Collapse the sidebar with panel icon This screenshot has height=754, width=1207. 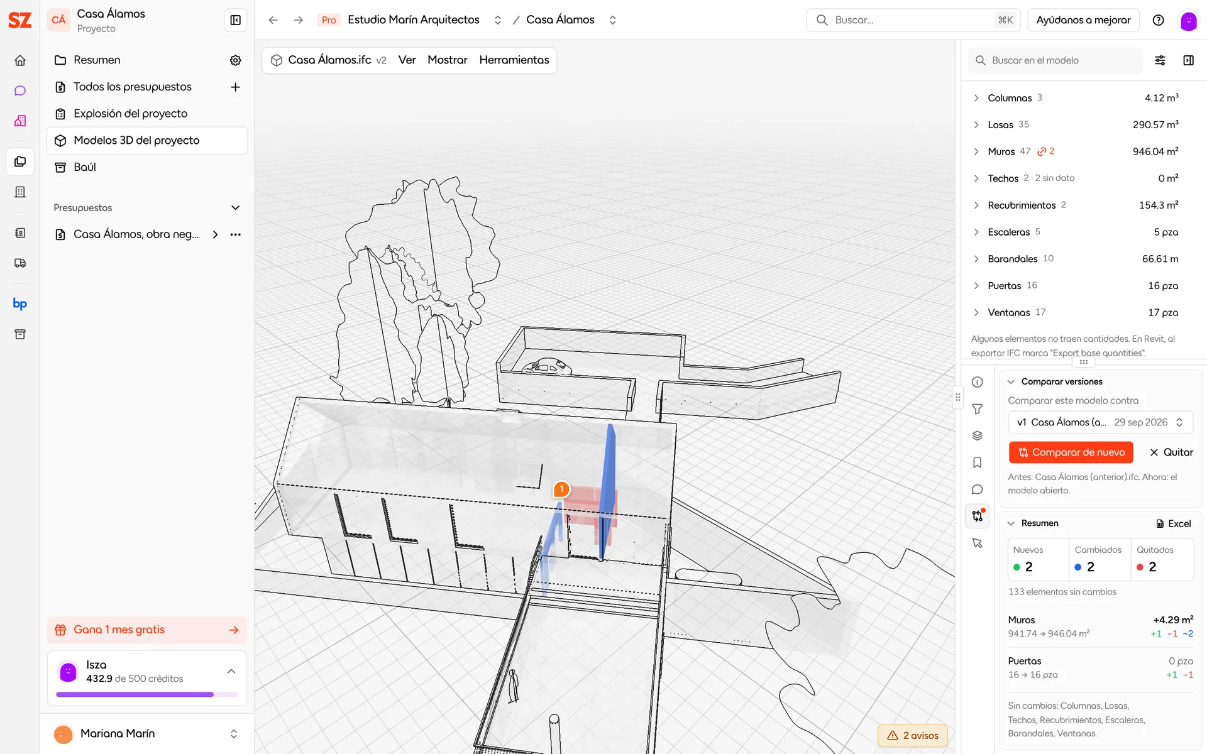[235, 20]
